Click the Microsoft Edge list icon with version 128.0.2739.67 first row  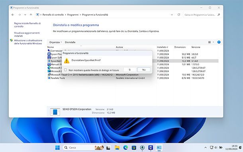tap(49, 67)
